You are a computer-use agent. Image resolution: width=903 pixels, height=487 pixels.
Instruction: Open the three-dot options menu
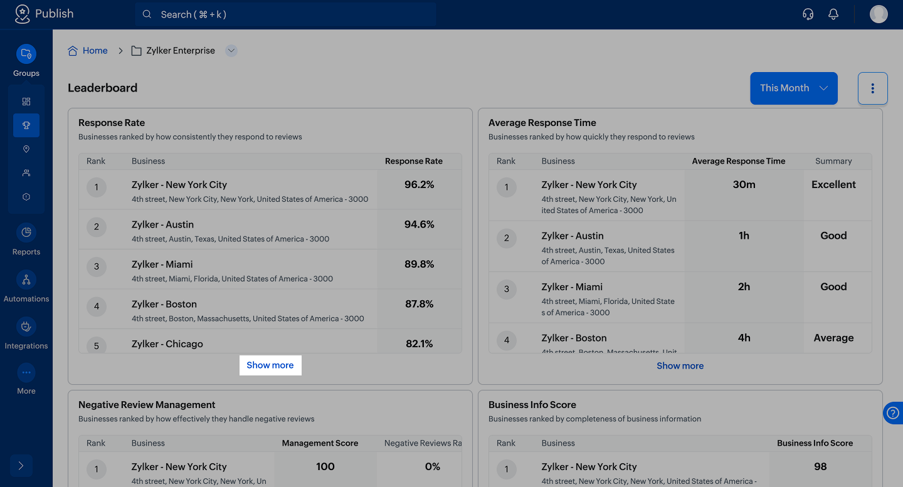click(x=872, y=88)
